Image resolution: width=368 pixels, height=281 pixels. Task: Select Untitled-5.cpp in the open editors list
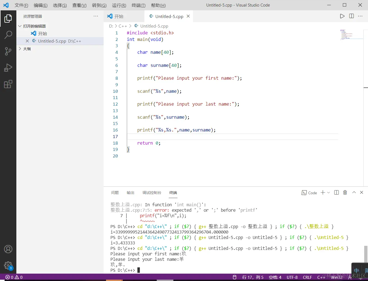60,41
